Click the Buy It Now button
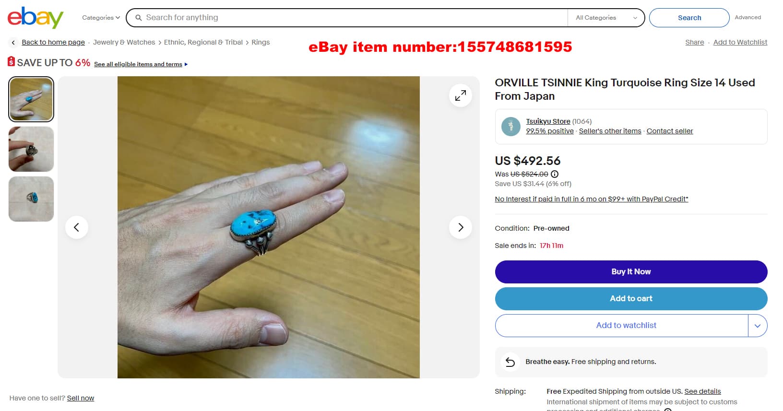Screen dimensions: 783x411 tap(631, 272)
